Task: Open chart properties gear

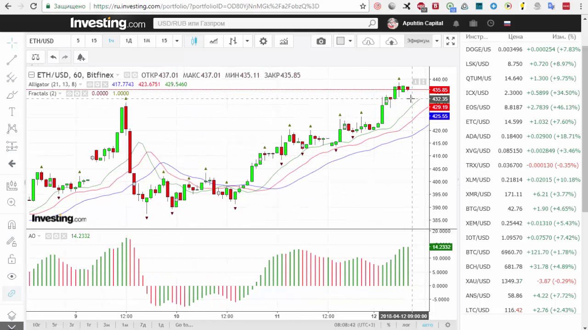Action: [x=263, y=41]
